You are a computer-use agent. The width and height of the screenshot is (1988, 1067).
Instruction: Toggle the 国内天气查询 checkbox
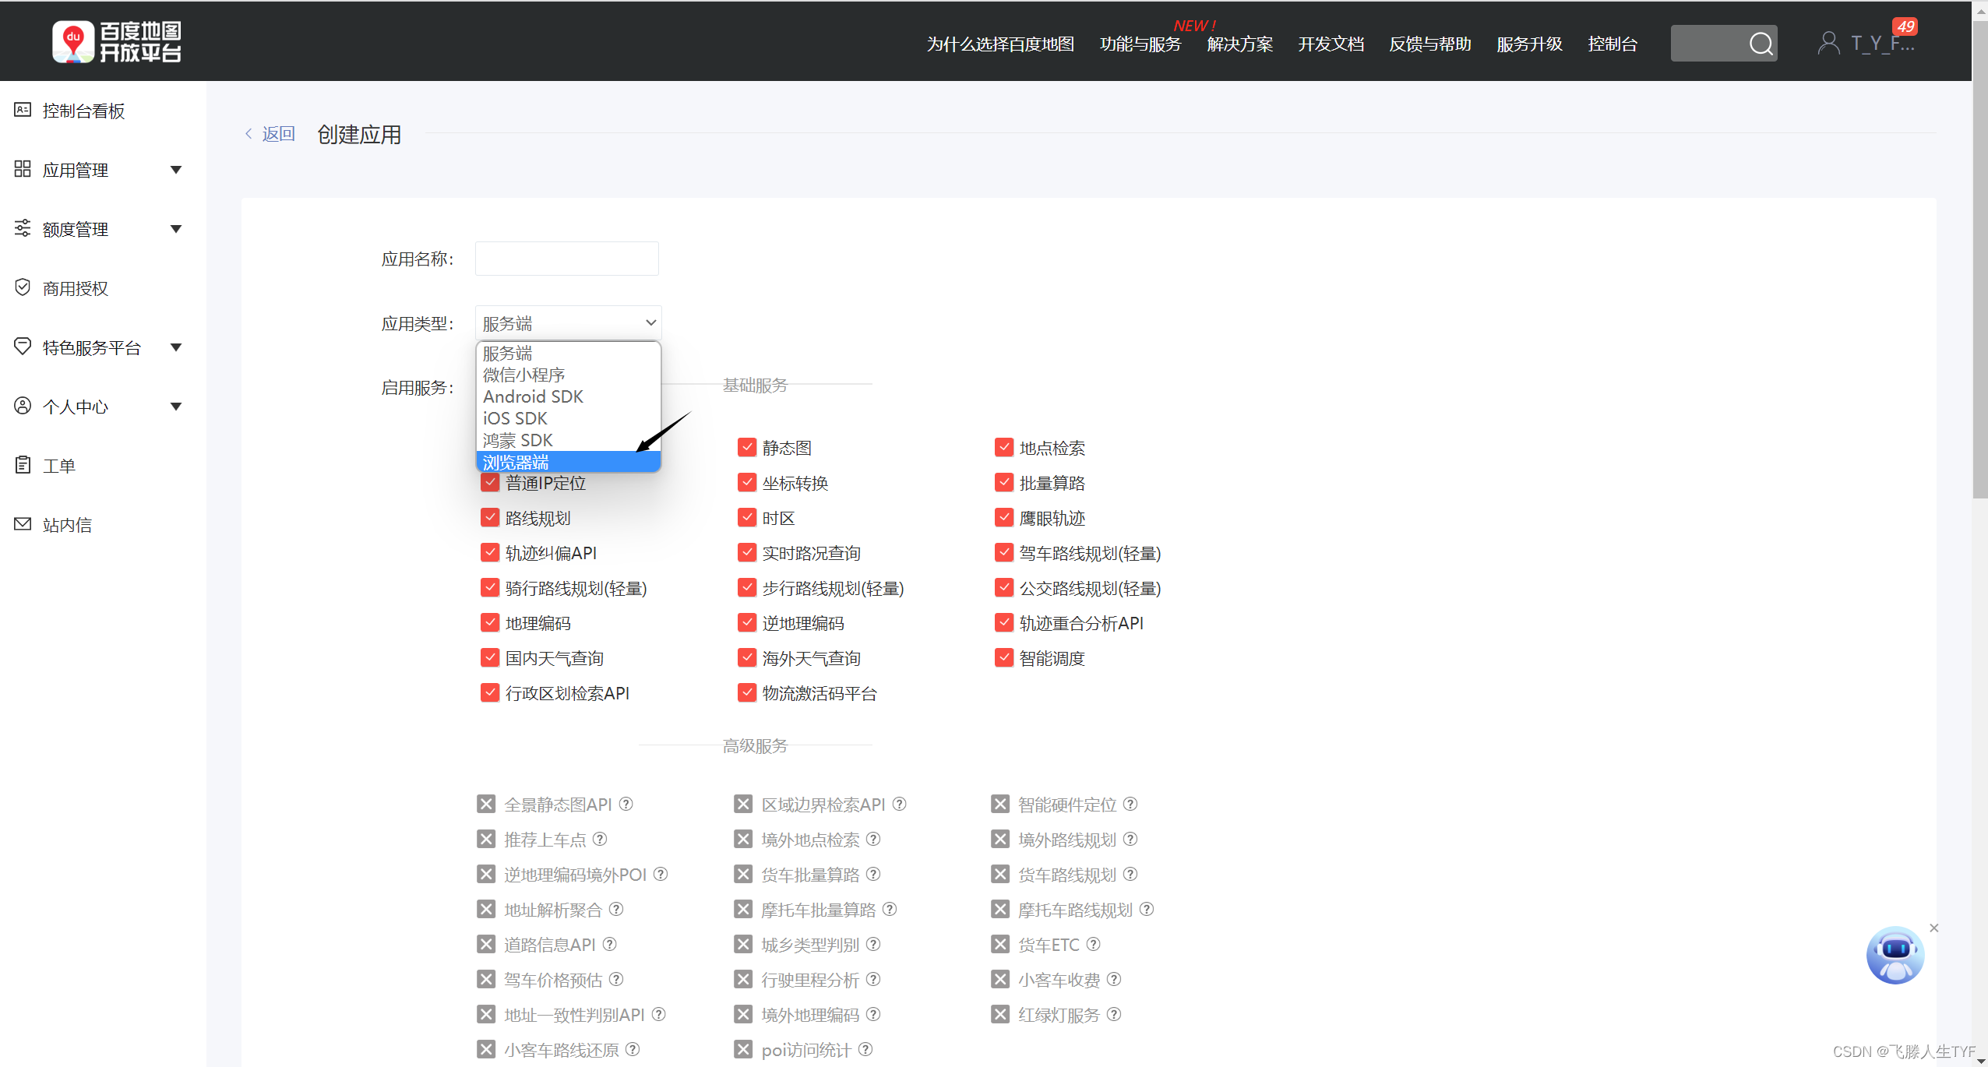(x=489, y=657)
